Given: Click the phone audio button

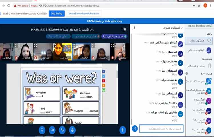Looking at the screenshot, I should [62, 130].
